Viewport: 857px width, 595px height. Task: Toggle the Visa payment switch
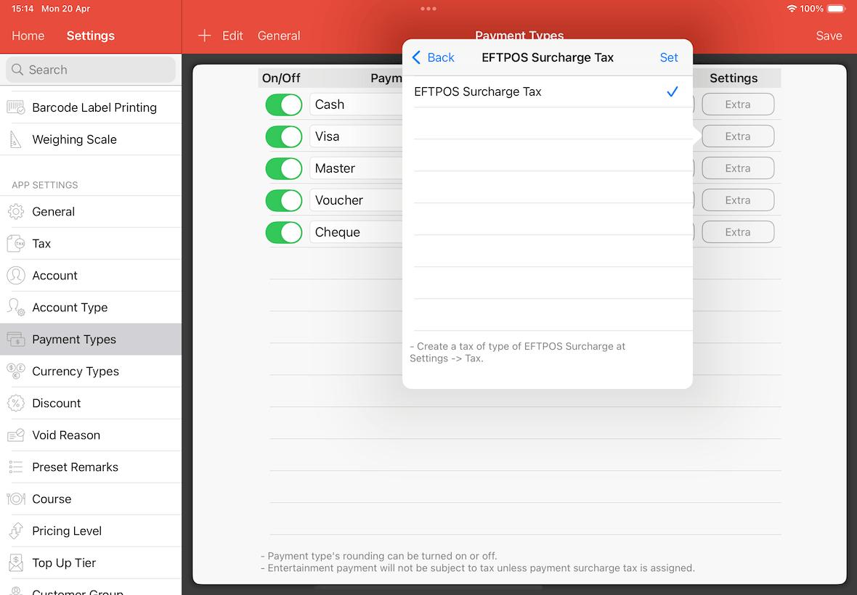click(284, 136)
